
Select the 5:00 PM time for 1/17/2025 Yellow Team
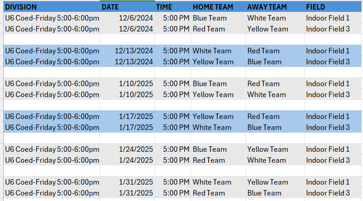coord(173,117)
